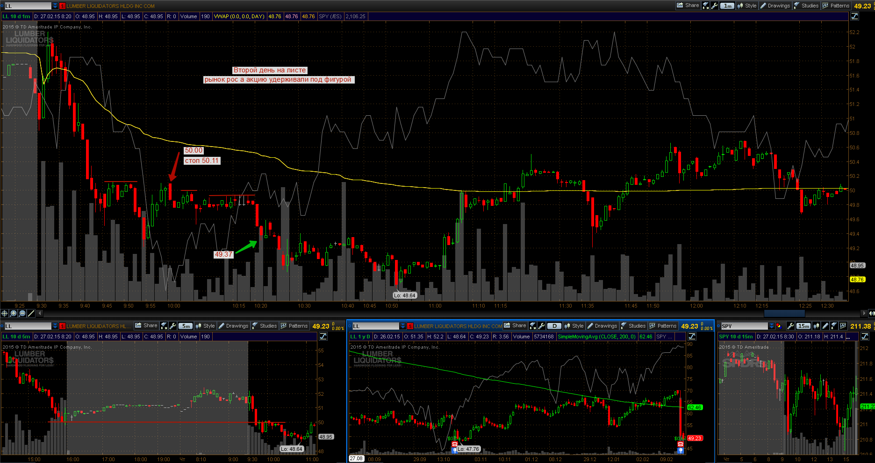The width and height of the screenshot is (875, 463).
Task: Click the 1m timeframe button
Action: [727, 6]
